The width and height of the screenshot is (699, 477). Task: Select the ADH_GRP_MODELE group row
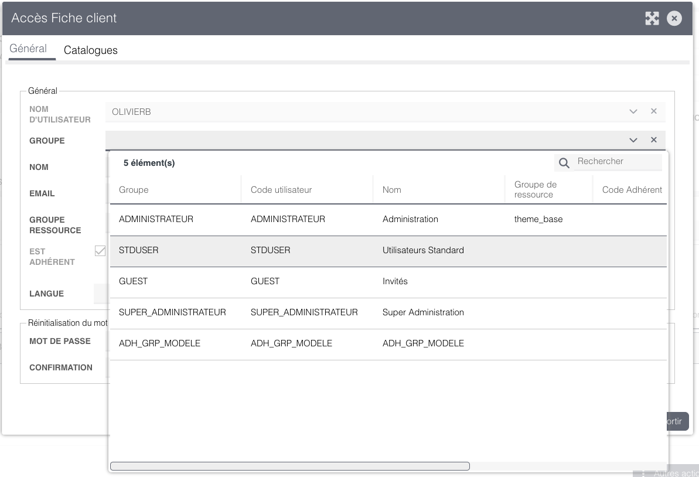[x=388, y=344]
